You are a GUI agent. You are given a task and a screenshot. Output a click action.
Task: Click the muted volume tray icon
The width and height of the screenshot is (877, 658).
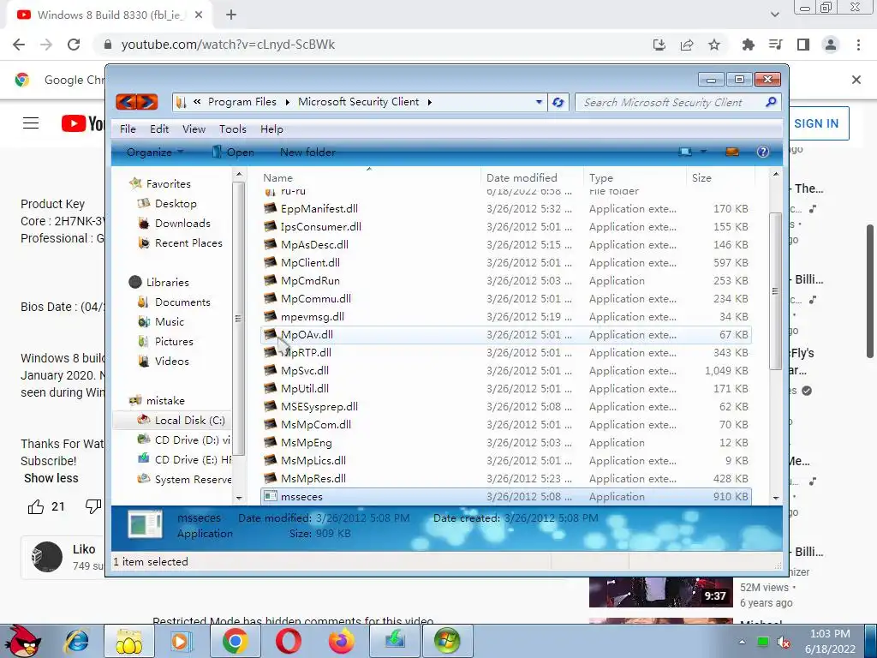[x=784, y=643]
